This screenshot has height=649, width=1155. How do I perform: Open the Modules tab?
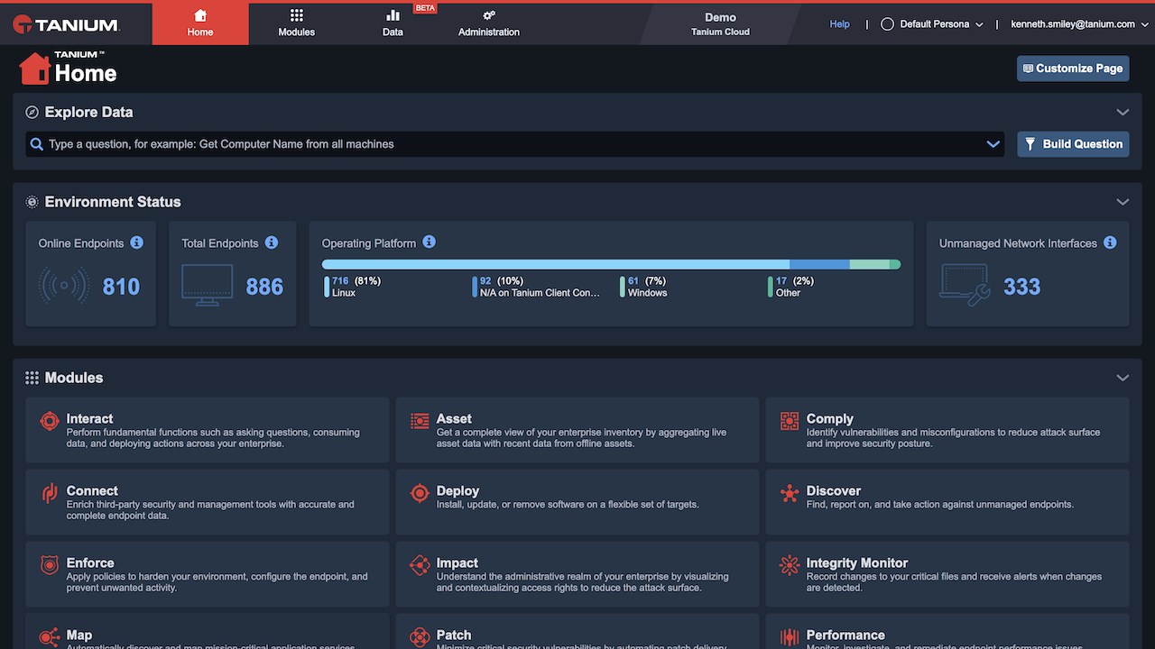pos(297,23)
